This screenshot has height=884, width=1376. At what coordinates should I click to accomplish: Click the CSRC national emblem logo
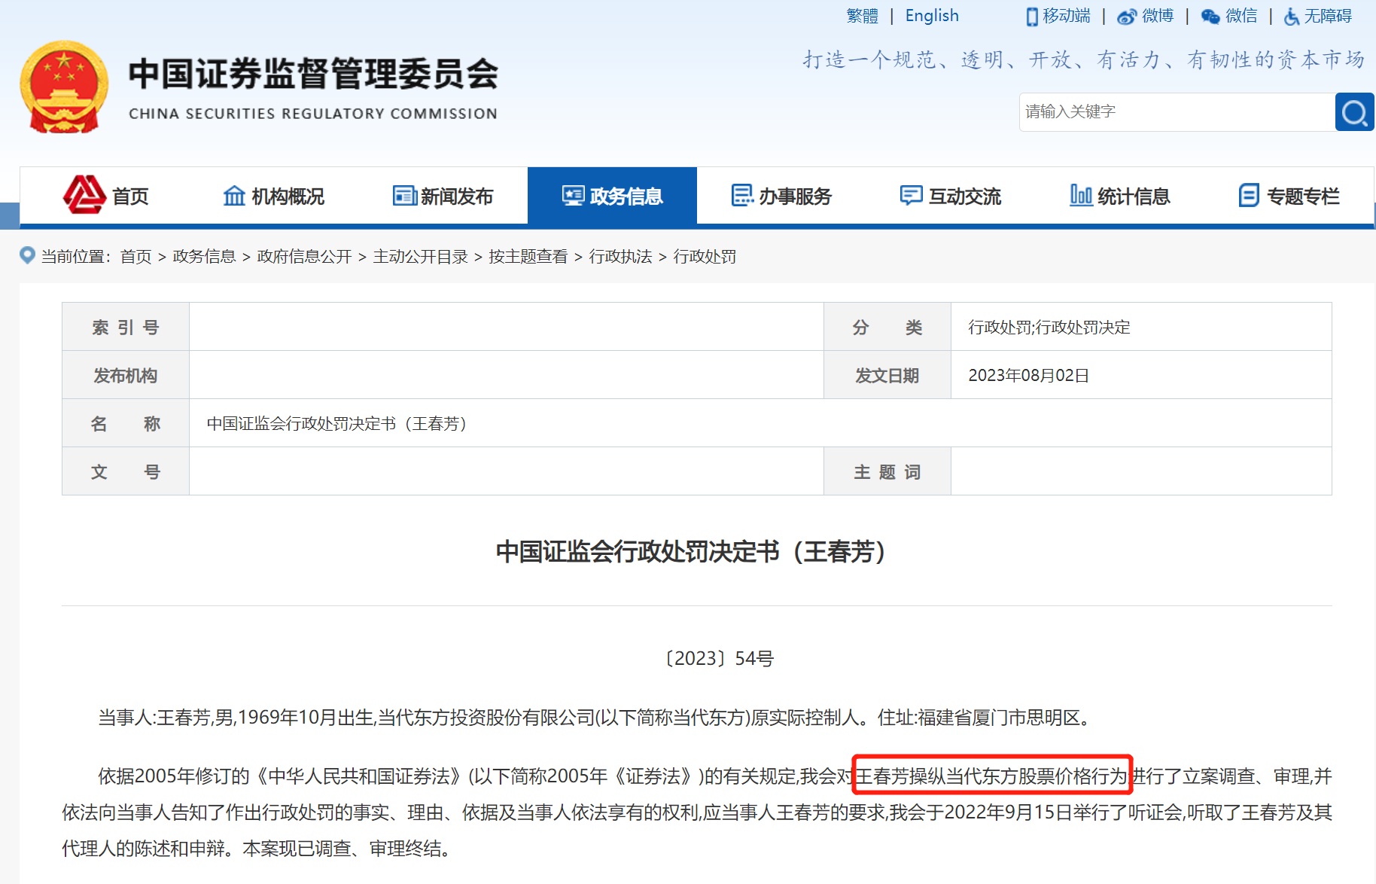point(64,87)
